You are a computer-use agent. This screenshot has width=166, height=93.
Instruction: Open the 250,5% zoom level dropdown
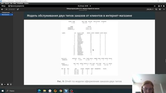150,9
